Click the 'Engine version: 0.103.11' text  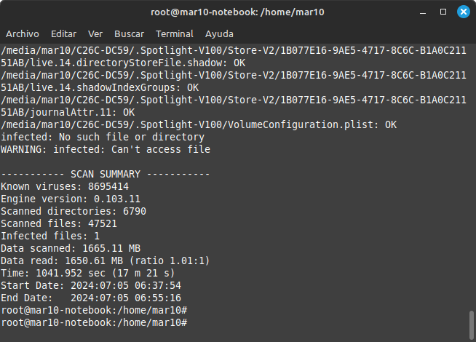(x=71, y=199)
